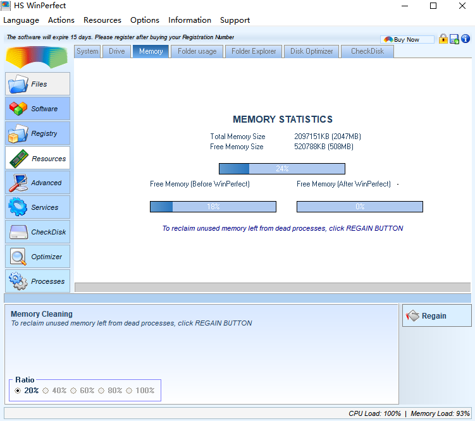Screen dimensions: 475x421
Task: Select the Resources memory chip icon
Action: 19,158
